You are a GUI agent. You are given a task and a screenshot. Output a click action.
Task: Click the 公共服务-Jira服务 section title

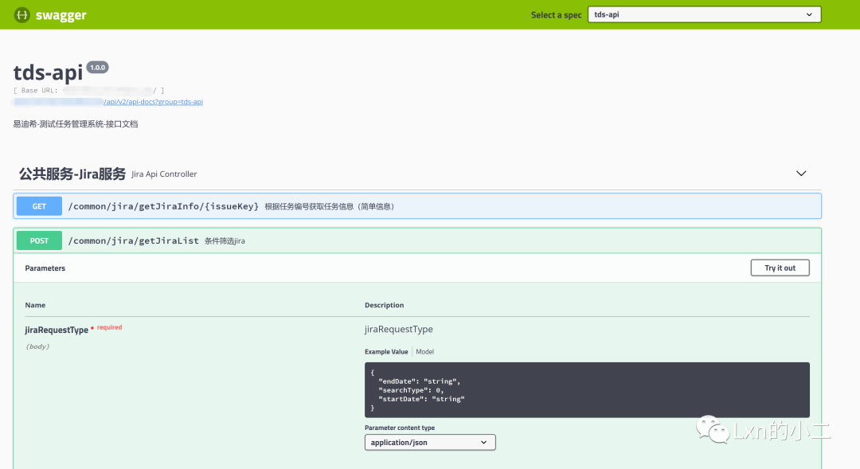[x=72, y=174]
